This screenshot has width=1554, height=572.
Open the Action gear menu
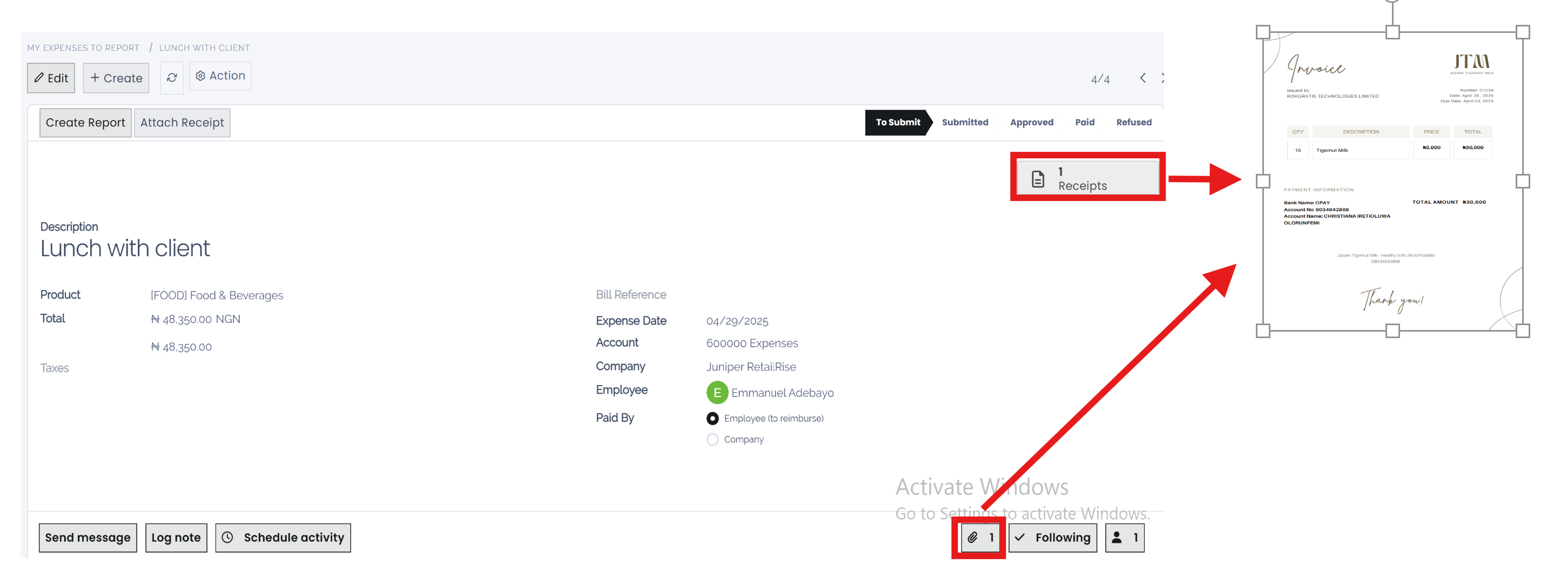(x=221, y=76)
